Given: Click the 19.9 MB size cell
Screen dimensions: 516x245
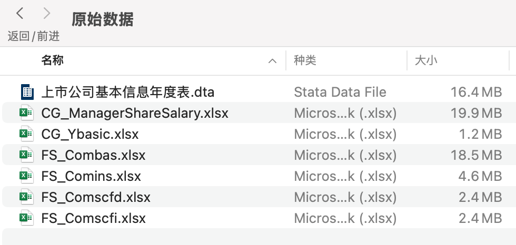Looking at the screenshot, I should click(x=476, y=113).
